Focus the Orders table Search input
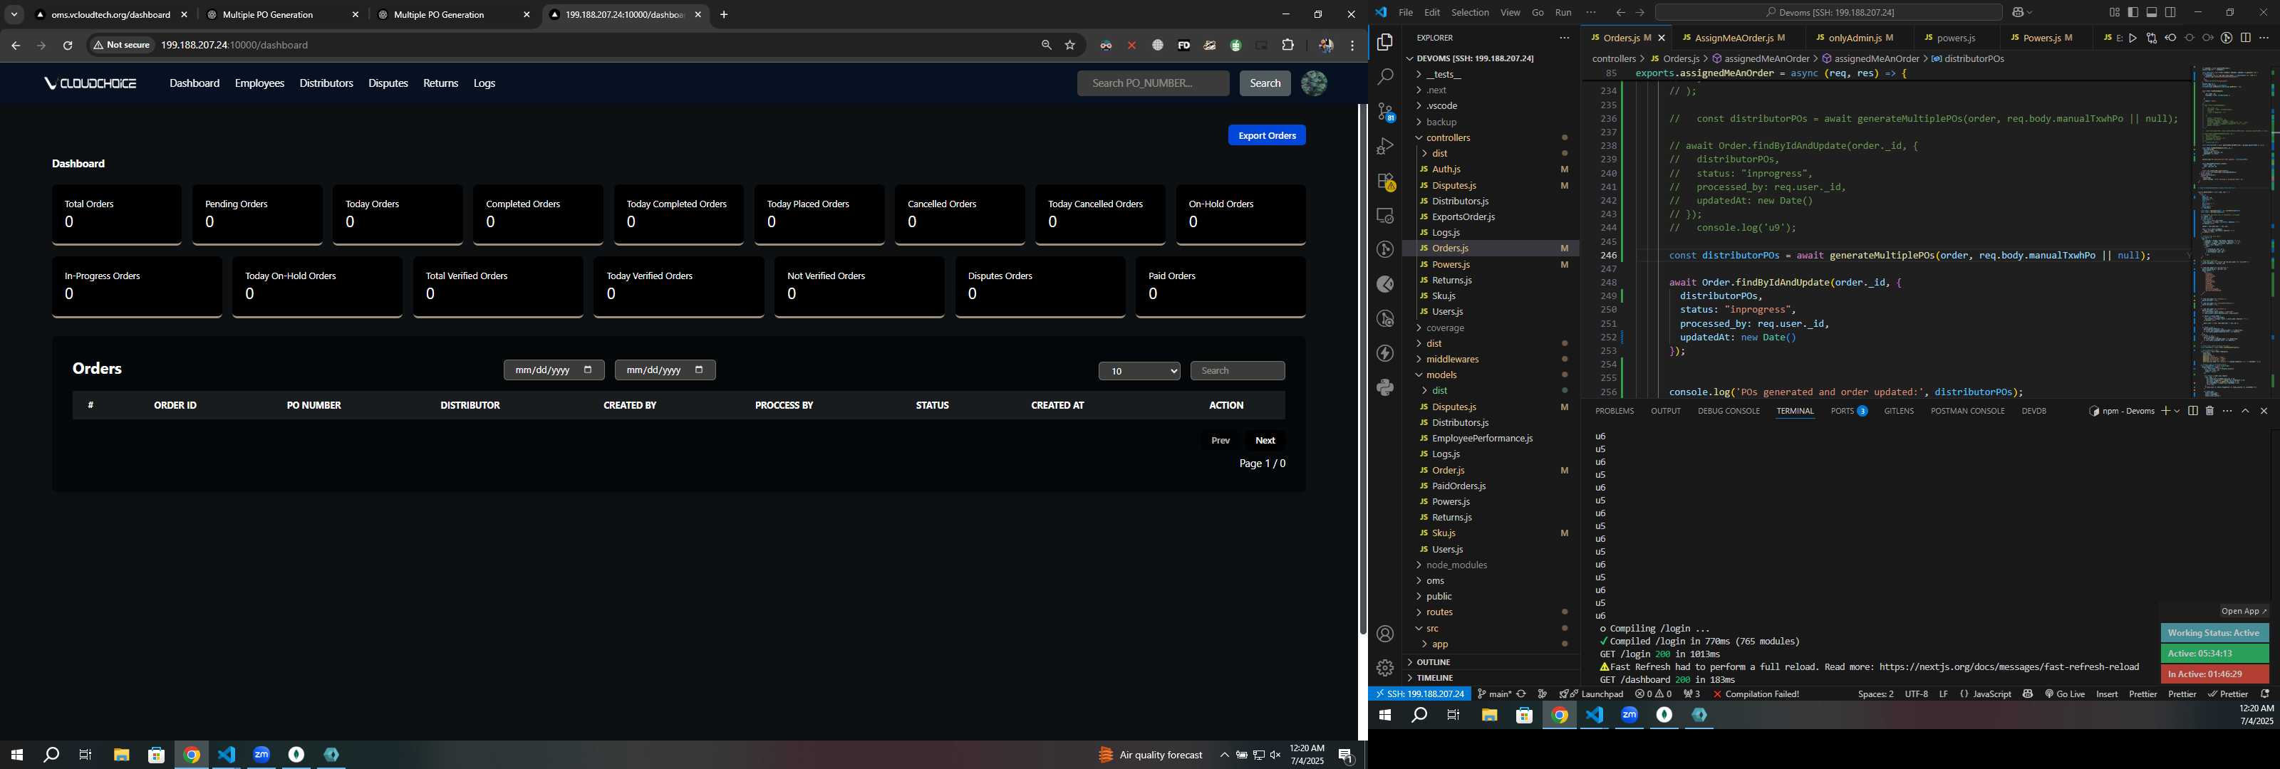Screen dimensions: 2280x769 tap(1236, 371)
